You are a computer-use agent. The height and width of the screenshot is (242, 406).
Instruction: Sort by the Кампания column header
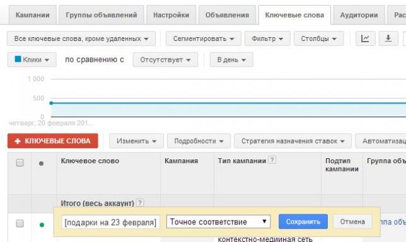click(182, 161)
